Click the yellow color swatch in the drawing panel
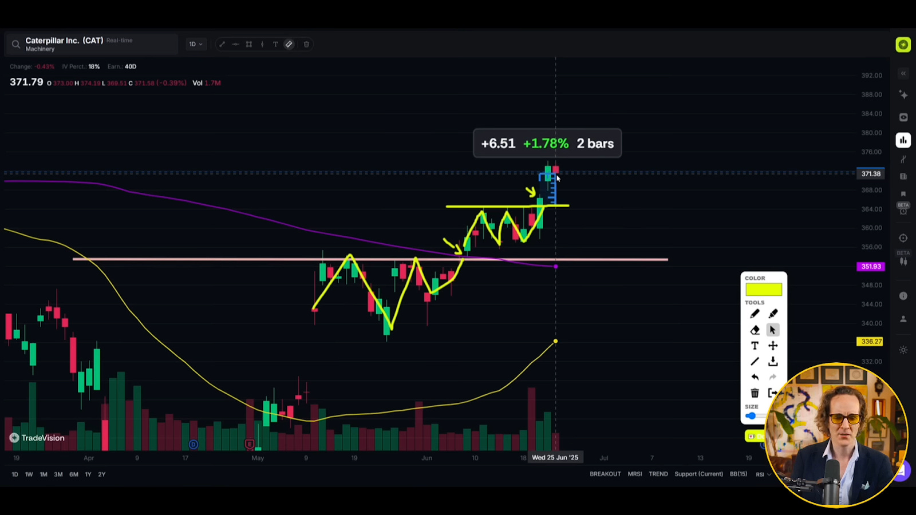Screen dimensions: 916x515 (x=764, y=290)
